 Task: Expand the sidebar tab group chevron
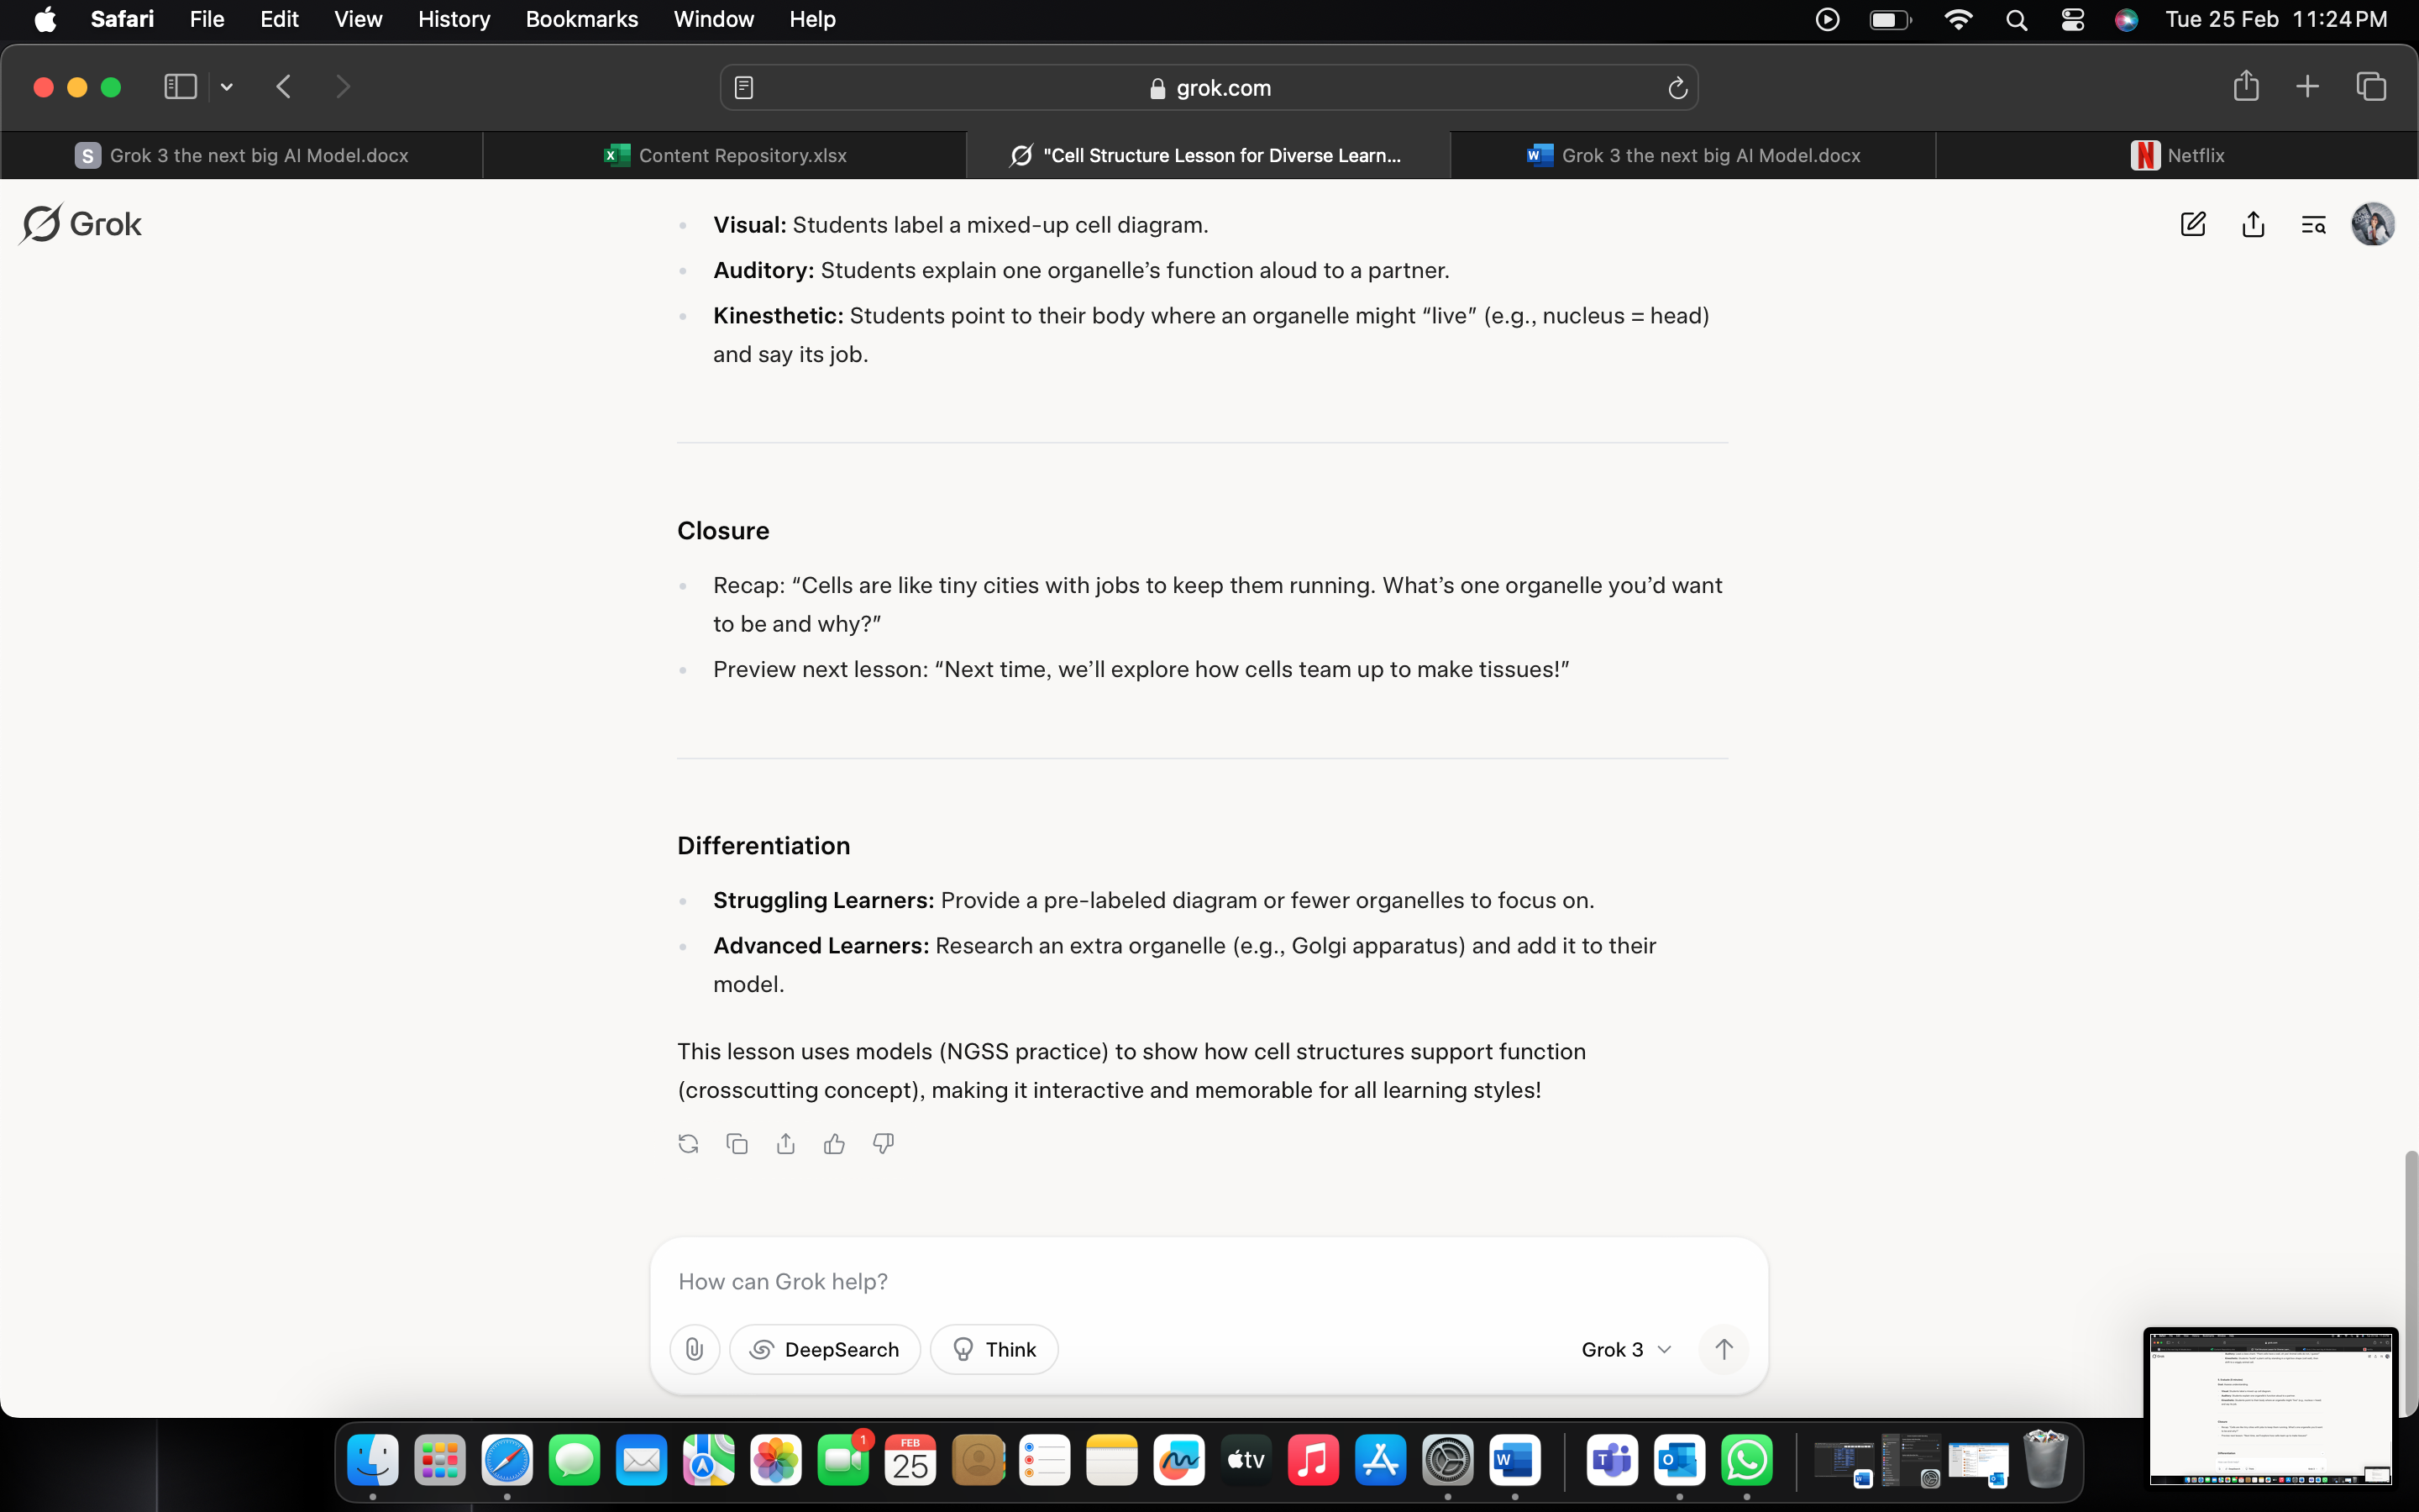tap(227, 87)
